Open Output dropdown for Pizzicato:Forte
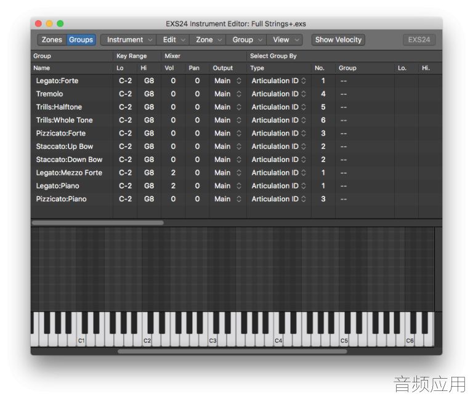This screenshot has height=399, width=473. (228, 133)
